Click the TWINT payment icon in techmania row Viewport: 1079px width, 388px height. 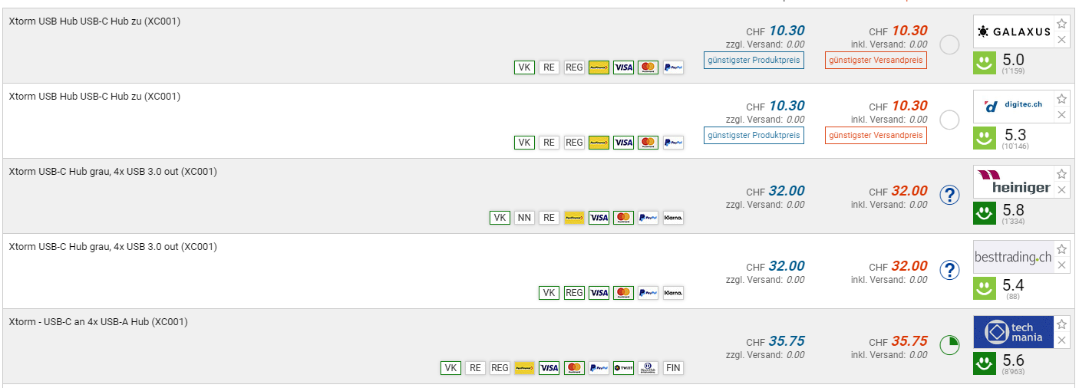pos(623,368)
